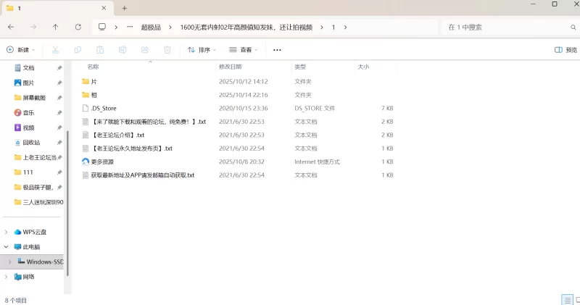The image size is (580, 305).
Task: Click the navigation pane vertical scrollbar
Action: coord(67,167)
